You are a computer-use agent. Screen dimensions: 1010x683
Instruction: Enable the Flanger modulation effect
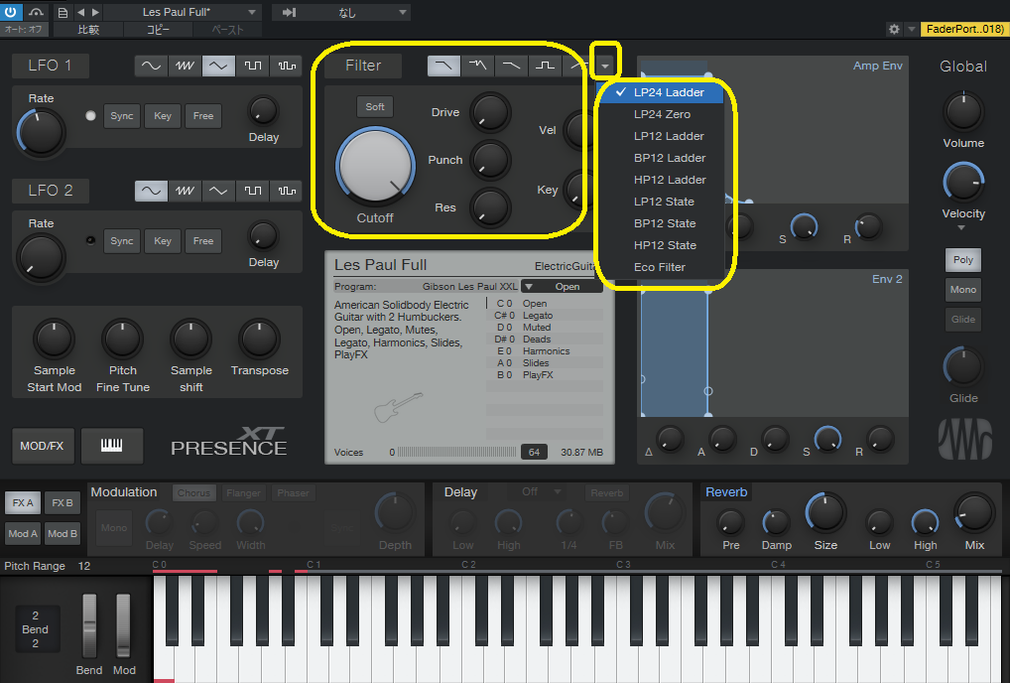pos(243,493)
